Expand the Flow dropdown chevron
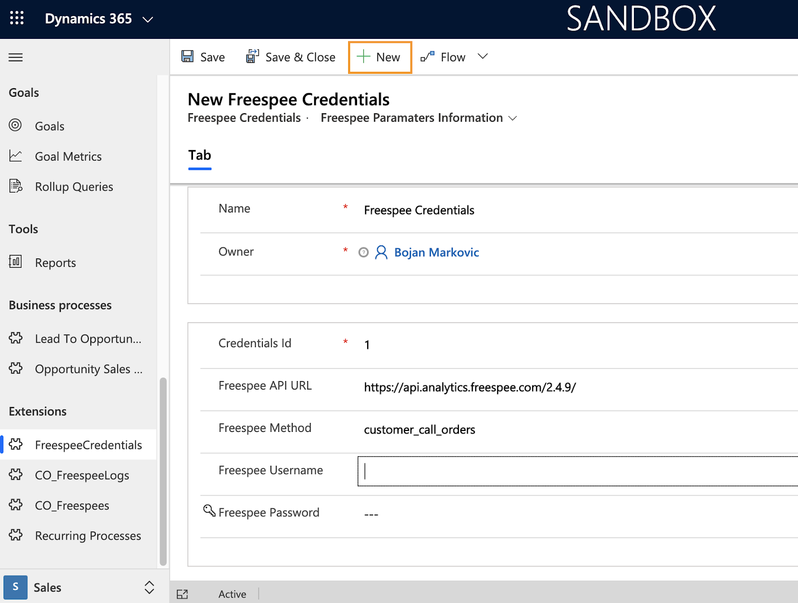 [x=482, y=56]
